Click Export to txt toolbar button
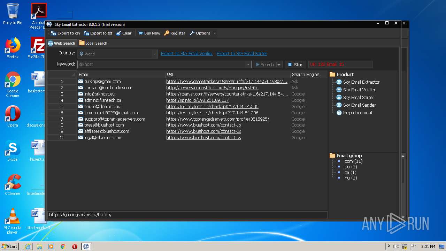Image resolution: width=446 pixels, height=251 pixels. click(98, 33)
